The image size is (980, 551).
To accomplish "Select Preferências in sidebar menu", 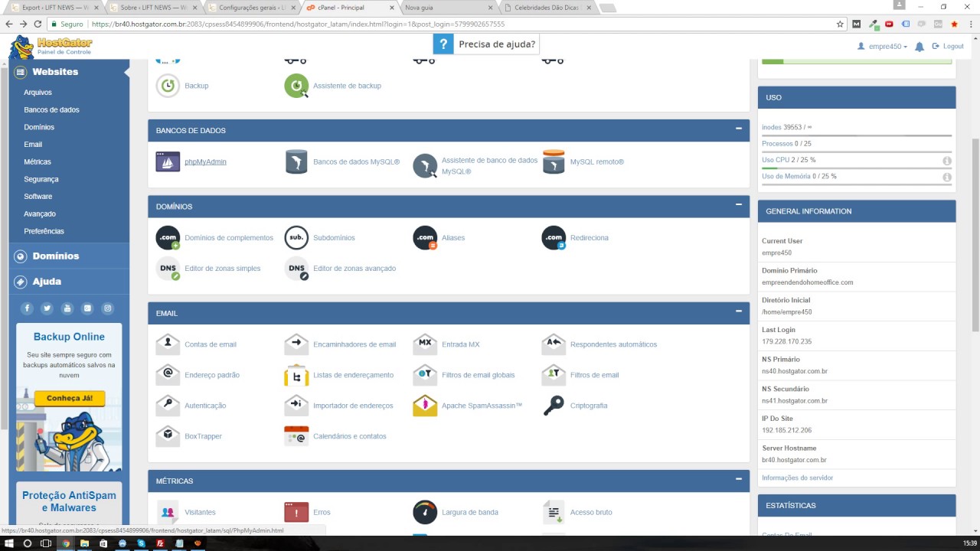I will tap(44, 231).
